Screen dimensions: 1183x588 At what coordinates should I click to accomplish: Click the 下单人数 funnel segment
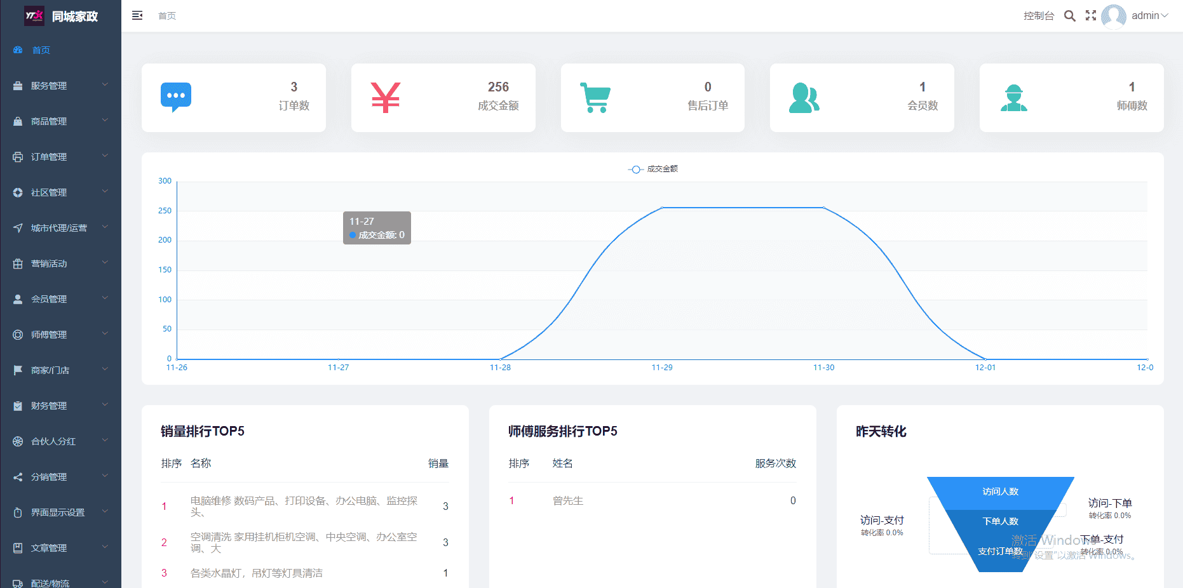tap(1001, 521)
